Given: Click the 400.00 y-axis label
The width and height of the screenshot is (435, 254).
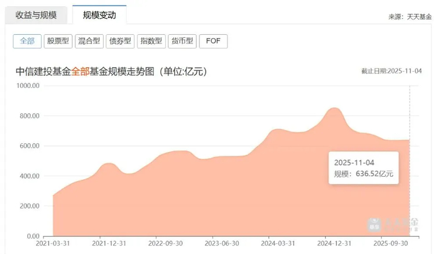Looking at the screenshot, I should 29,176.
